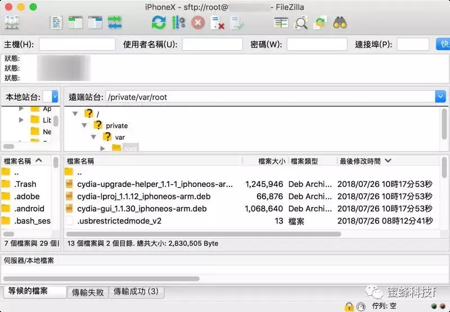Image resolution: width=450 pixels, height=312 pixels.
Task: Toggle directory comparison magnifier icon
Action: pos(301,23)
